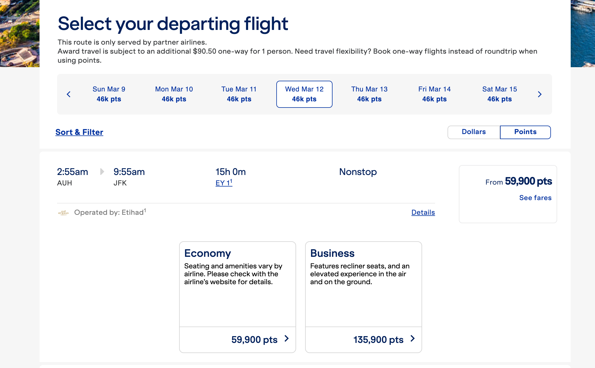The width and height of the screenshot is (595, 368).
Task: Switch fare display to Points
Action: (x=525, y=132)
